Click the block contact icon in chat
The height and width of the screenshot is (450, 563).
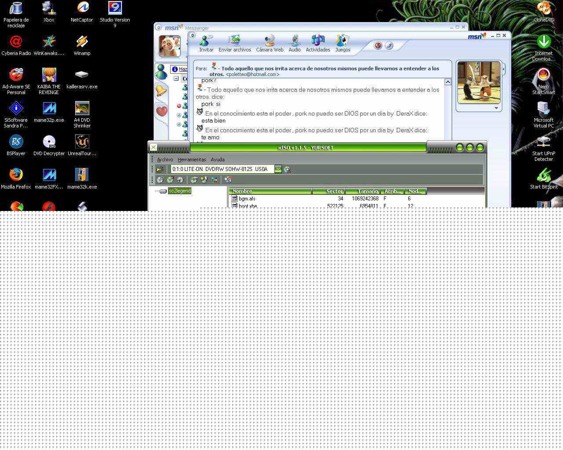(x=378, y=45)
